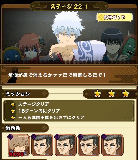Tap purple attribute icon on last enemy
The width and height of the screenshot is (138, 160).
coord(104,137)
